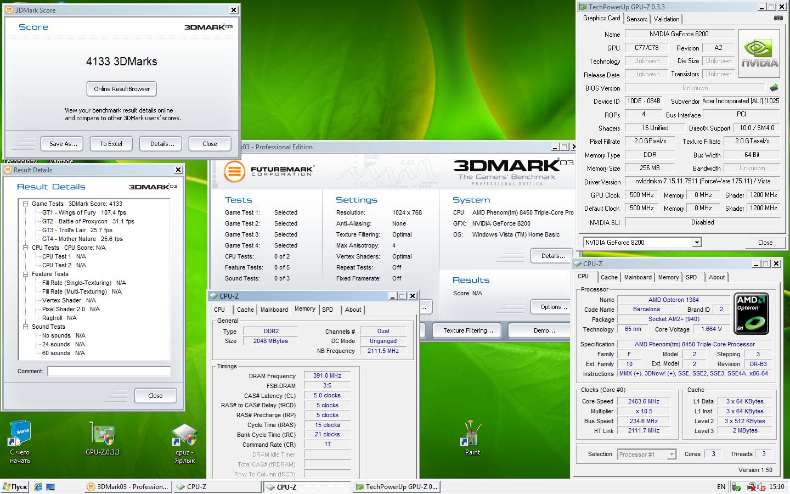
Task: Select Pixel Shader 2.0 tree row
Action: (x=71, y=309)
